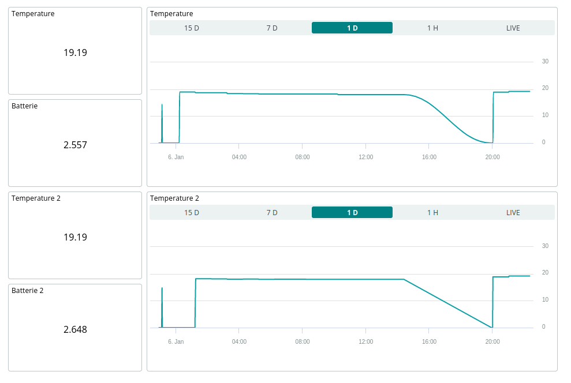Screen dimensions: 571x383
Task: Click the Batterie value 2.557
Action: 76,145
